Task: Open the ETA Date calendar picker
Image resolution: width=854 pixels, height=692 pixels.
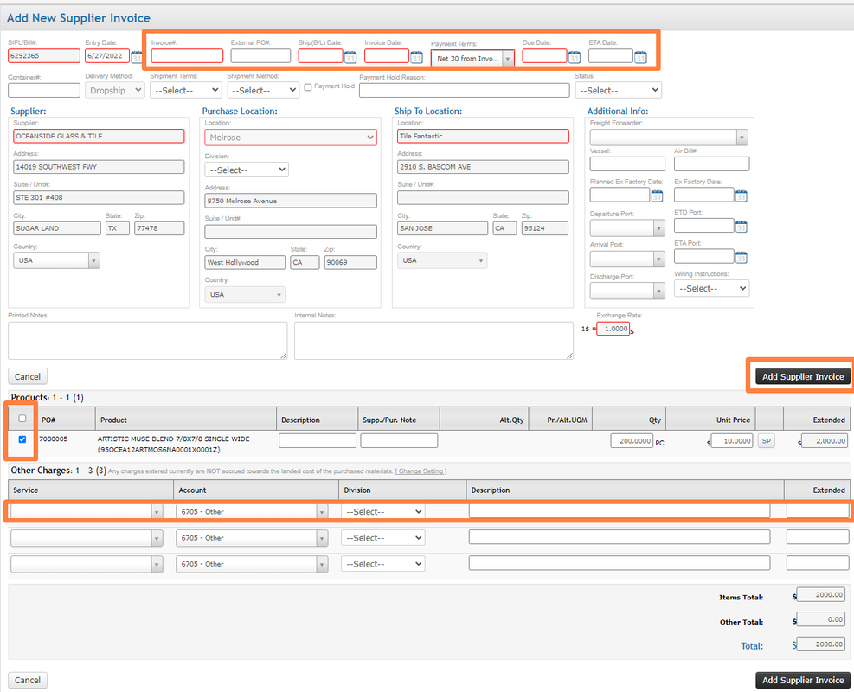Action: pos(640,56)
